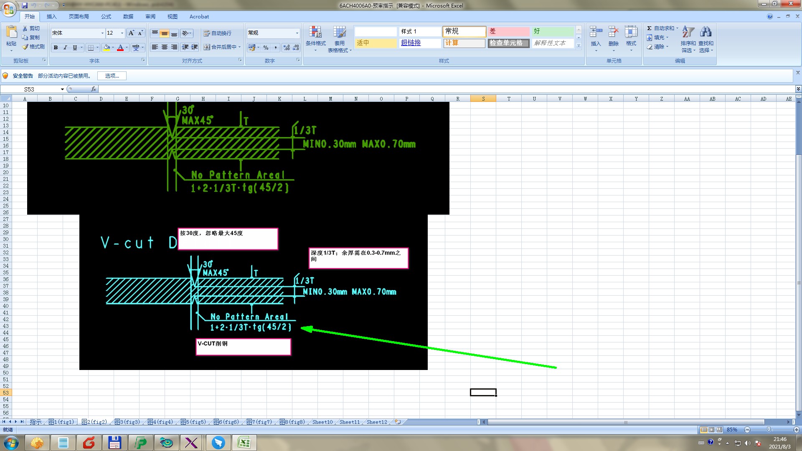Click the Options button in security warning
802x451 pixels.
pyautogui.click(x=112, y=76)
